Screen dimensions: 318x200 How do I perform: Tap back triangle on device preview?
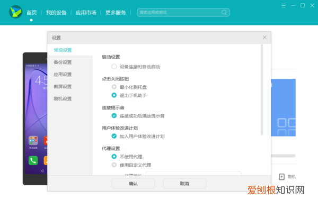[42, 171]
